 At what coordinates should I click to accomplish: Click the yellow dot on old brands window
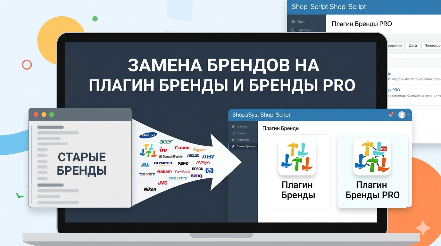pyautogui.click(x=44, y=115)
